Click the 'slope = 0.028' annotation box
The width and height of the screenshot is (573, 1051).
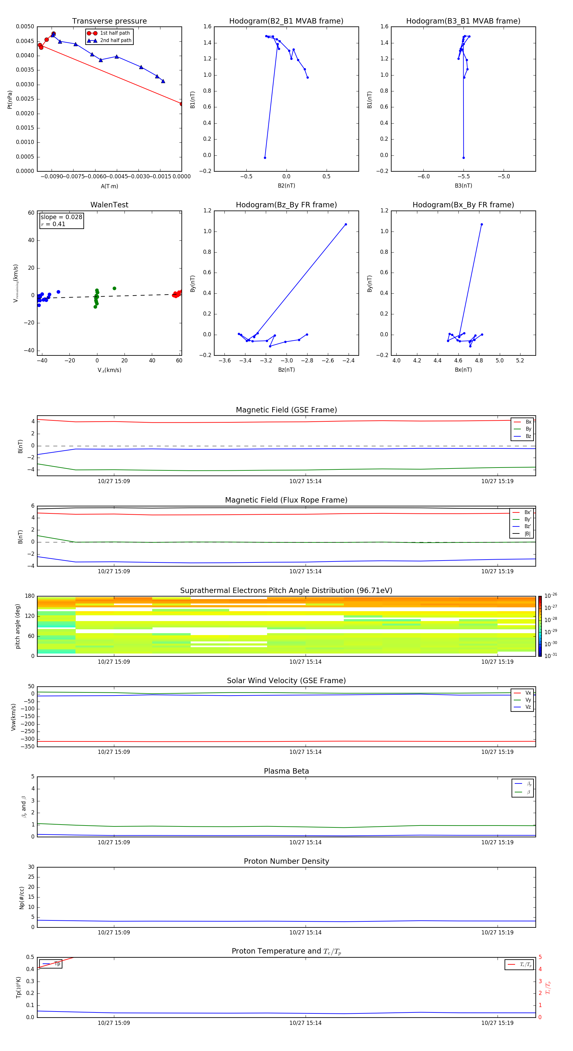point(61,220)
